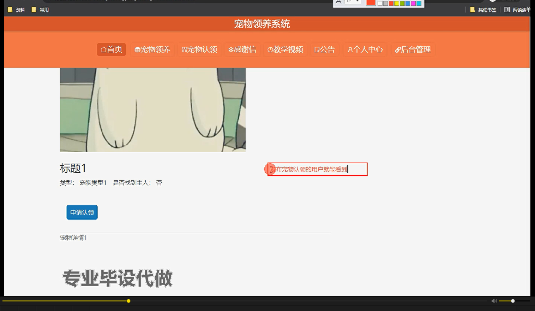Click the home icon beside 首页

[x=103, y=49]
